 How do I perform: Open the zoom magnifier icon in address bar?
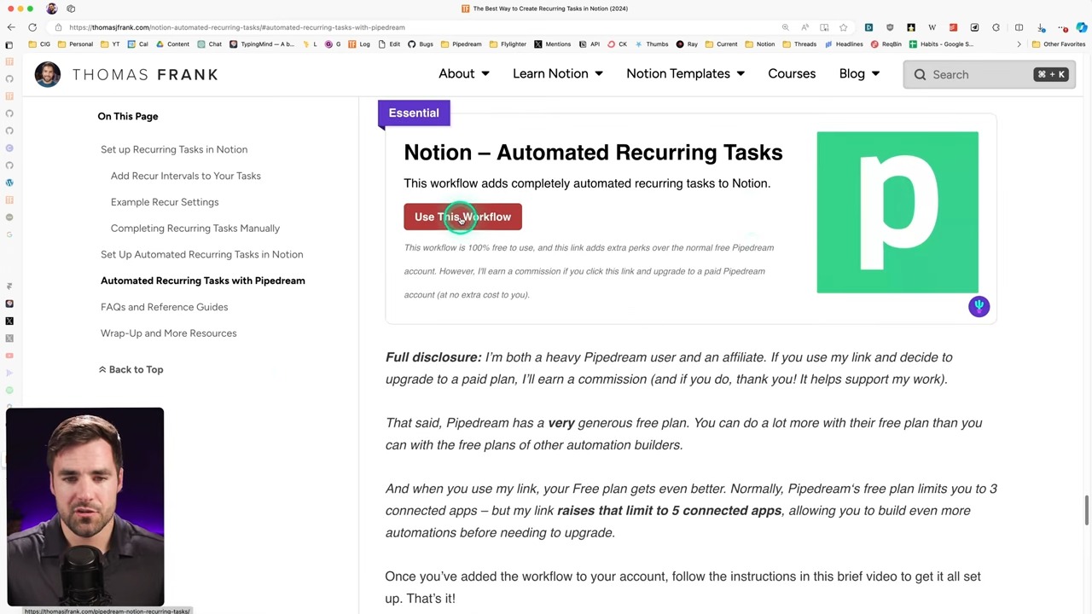[785, 27]
